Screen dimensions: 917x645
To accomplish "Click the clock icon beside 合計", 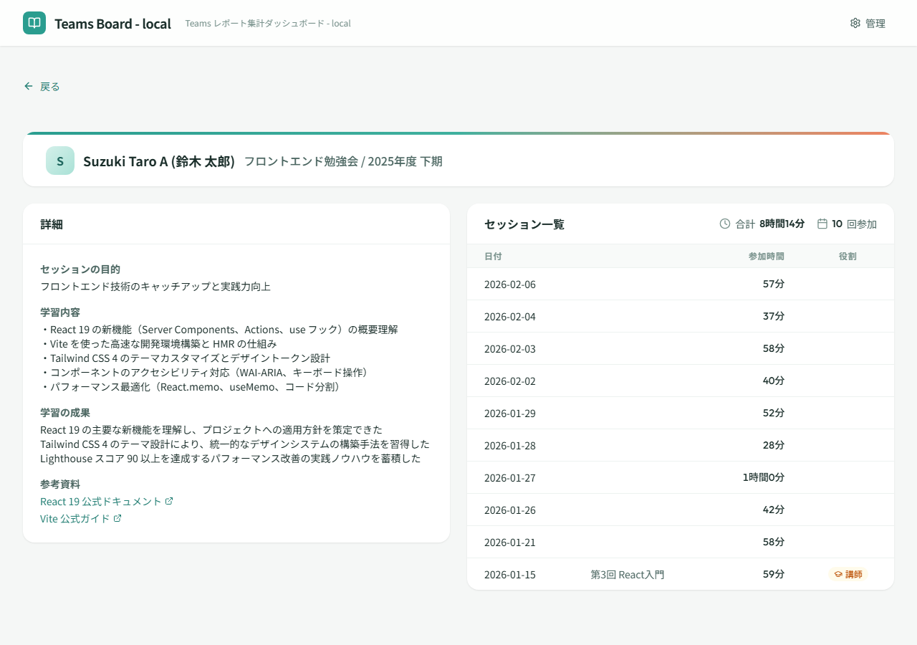I will coord(725,224).
